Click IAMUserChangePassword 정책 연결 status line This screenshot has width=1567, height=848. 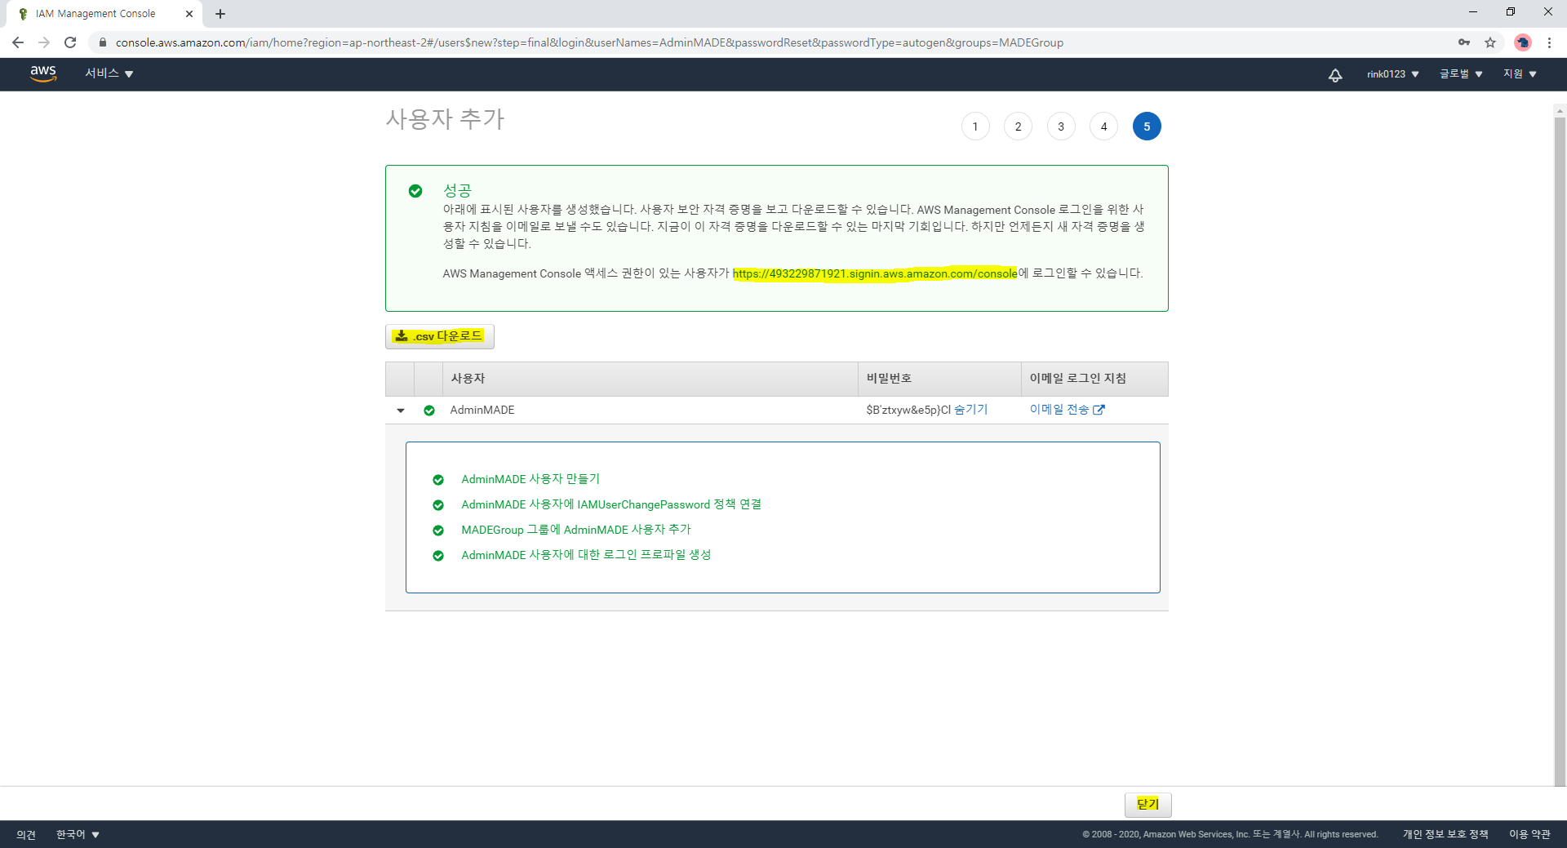(611, 504)
